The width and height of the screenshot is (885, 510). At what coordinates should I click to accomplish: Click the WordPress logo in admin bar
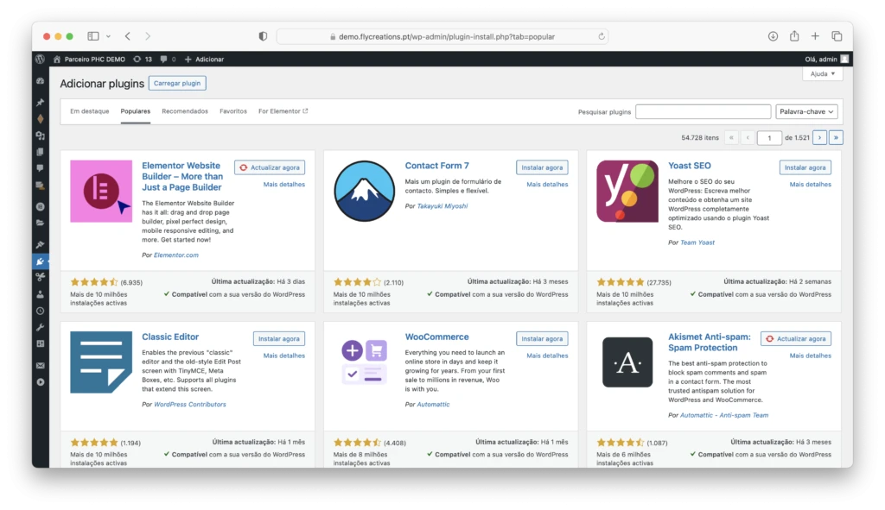(40, 60)
